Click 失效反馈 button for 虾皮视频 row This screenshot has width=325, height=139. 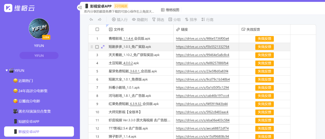(264, 120)
